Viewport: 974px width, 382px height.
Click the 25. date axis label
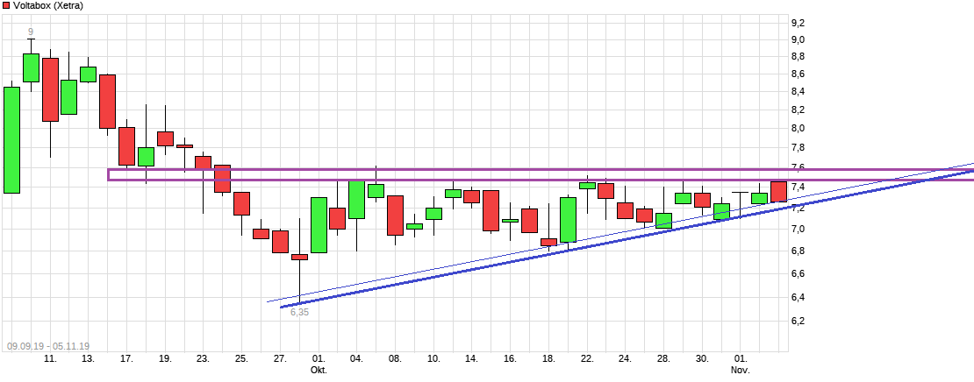[241, 358]
